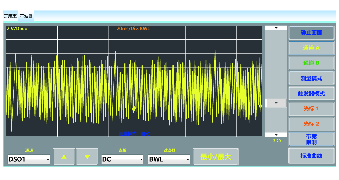This screenshot has width=339, height=180.
Task: Activate 光标 1 cursor
Action: (311, 109)
